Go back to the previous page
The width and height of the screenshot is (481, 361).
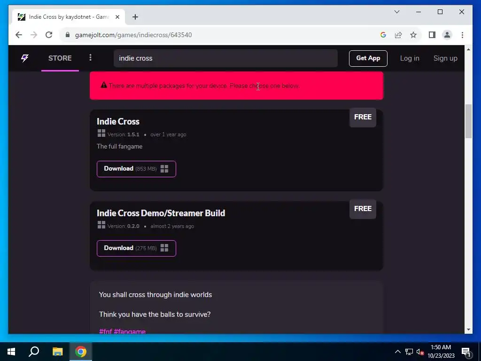point(19,35)
